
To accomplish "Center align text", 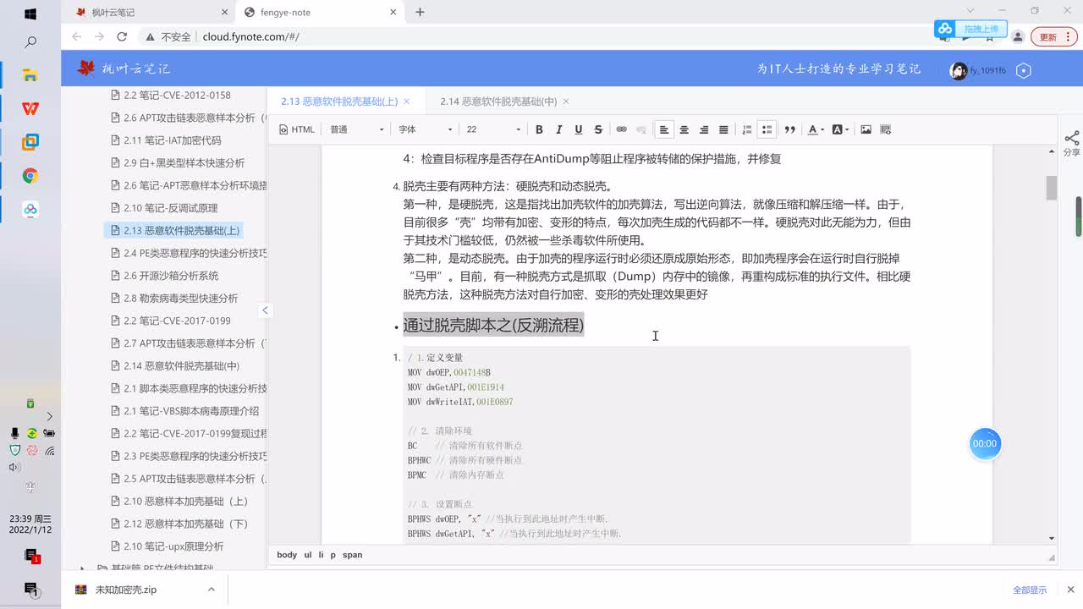I will click(684, 129).
